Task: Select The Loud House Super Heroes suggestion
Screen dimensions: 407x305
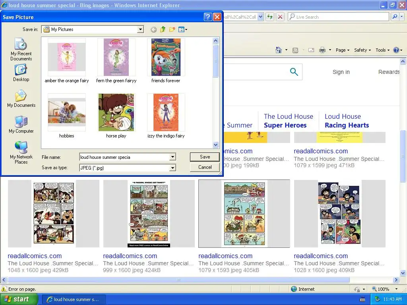Action: point(289,121)
